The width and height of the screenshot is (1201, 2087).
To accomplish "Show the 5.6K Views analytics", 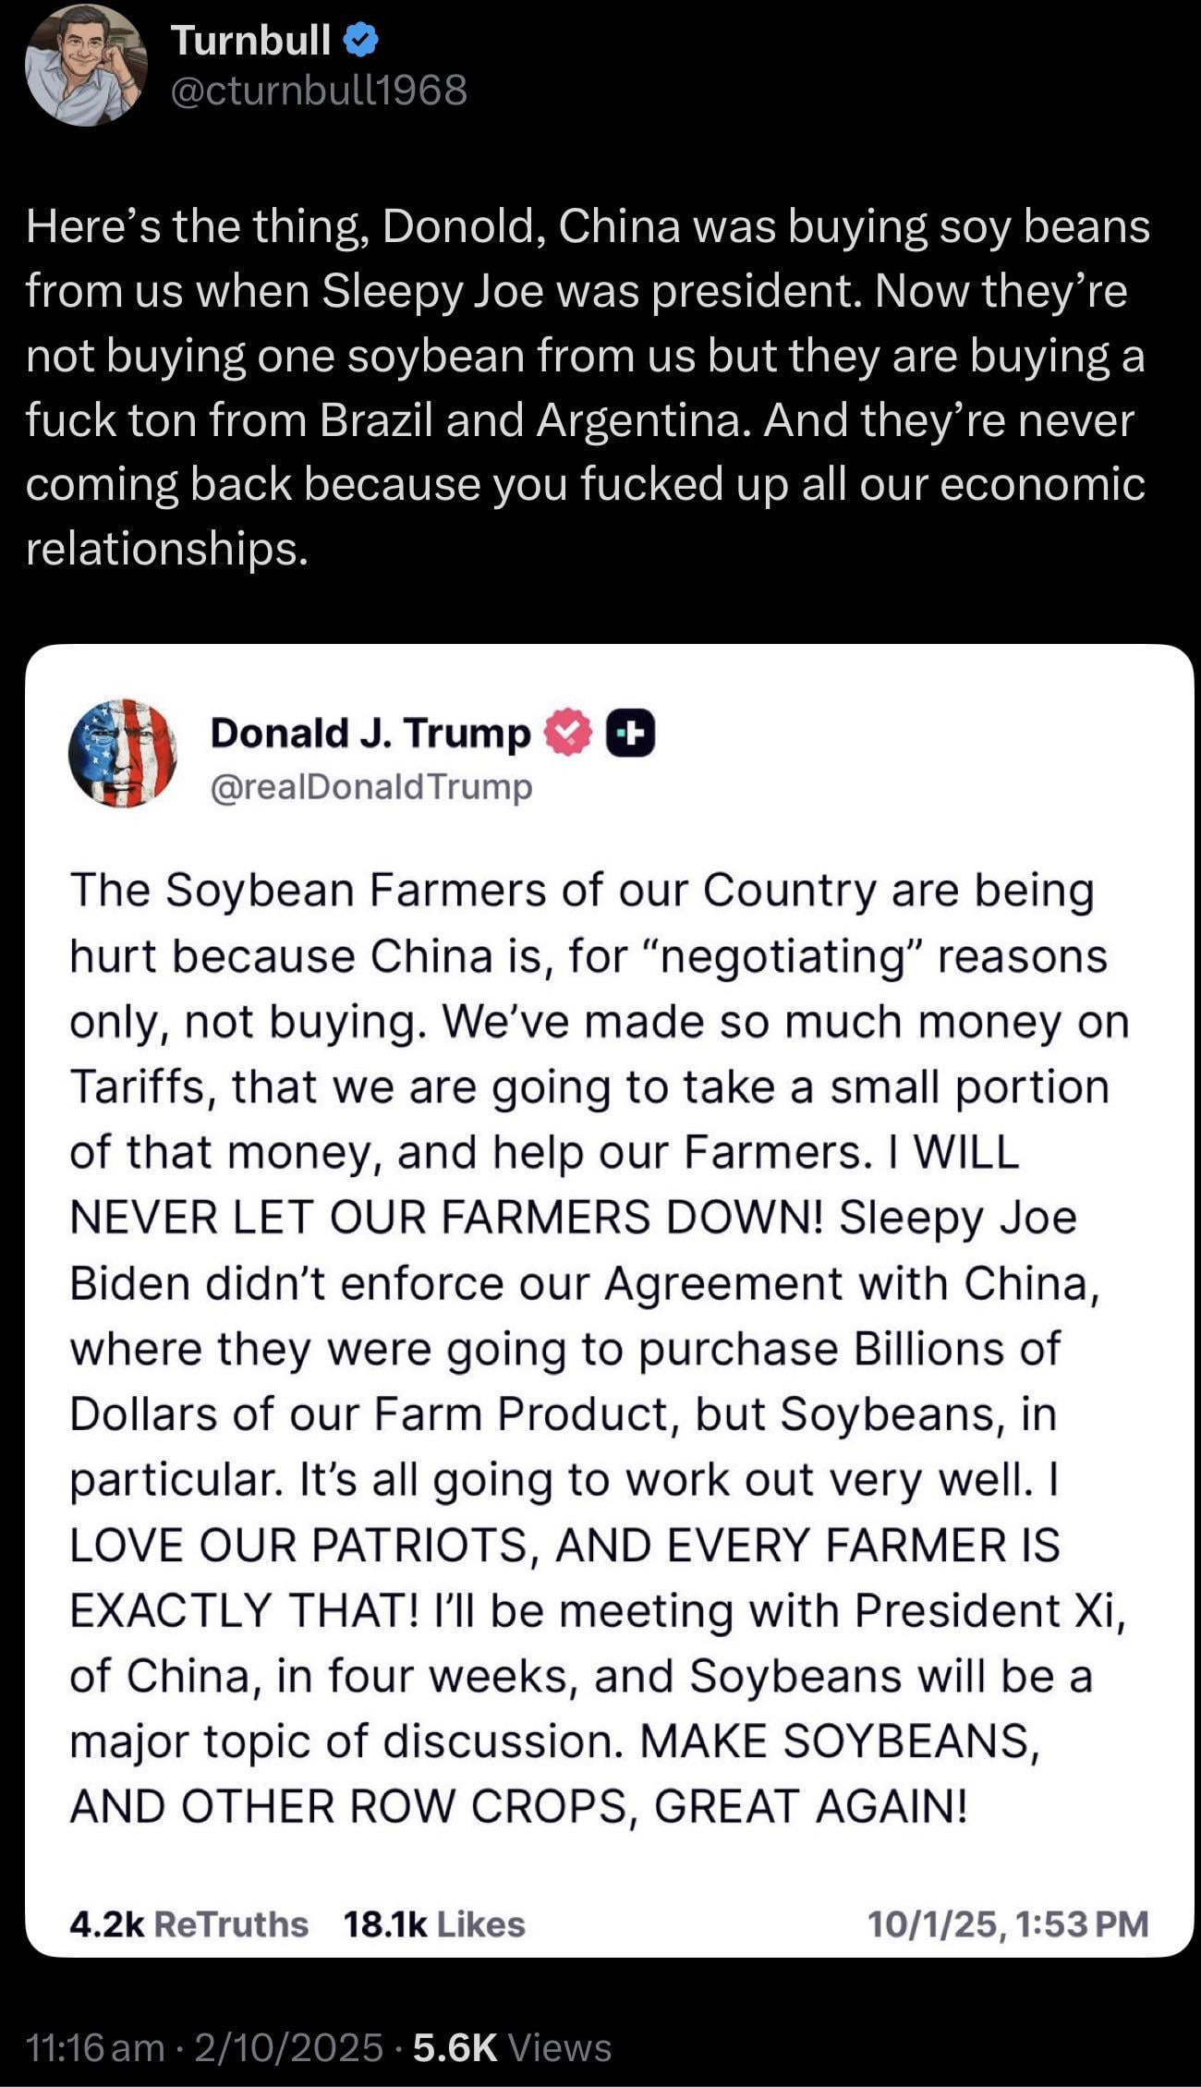I will tap(512, 2047).
